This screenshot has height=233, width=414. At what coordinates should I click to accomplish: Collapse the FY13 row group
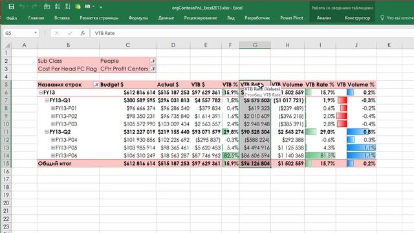point(41,93)
